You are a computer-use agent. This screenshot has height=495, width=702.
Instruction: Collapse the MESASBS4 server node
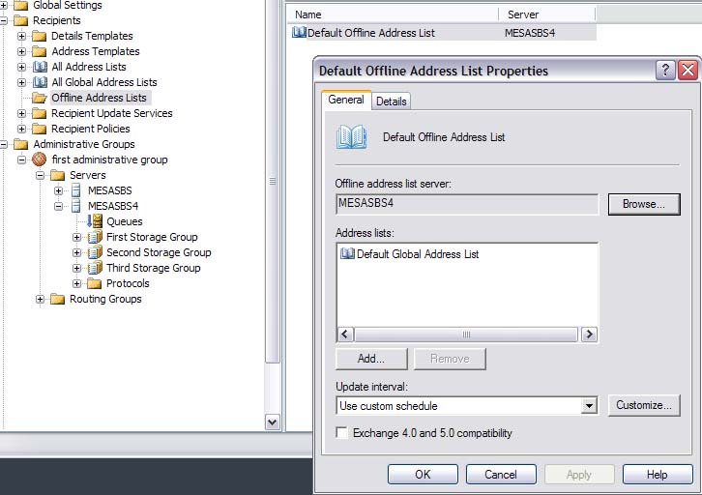(x=58, y=206)
